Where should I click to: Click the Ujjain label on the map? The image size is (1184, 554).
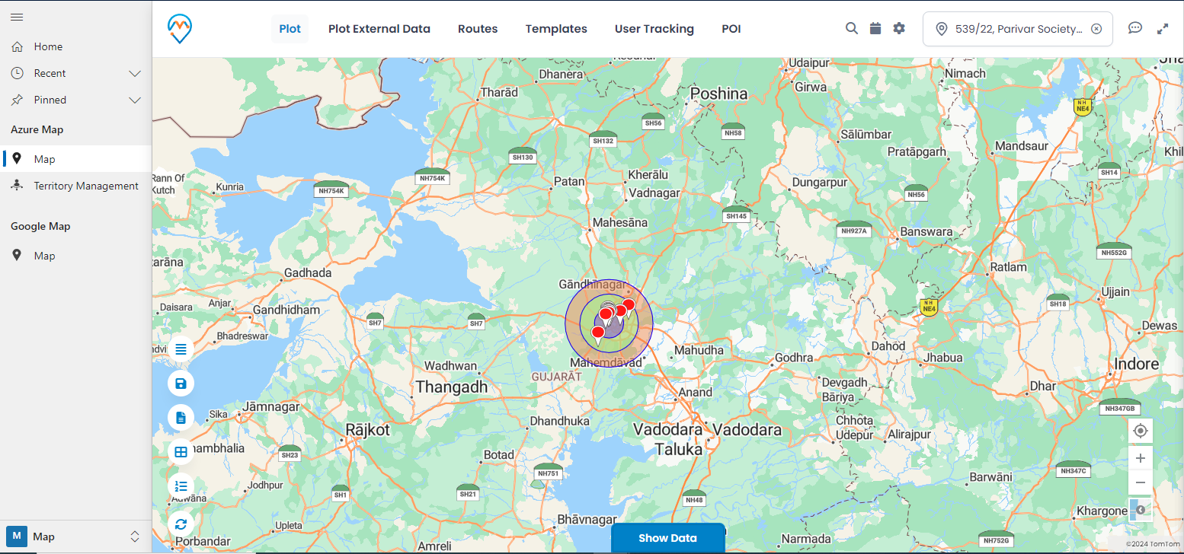click(1115, 292)
